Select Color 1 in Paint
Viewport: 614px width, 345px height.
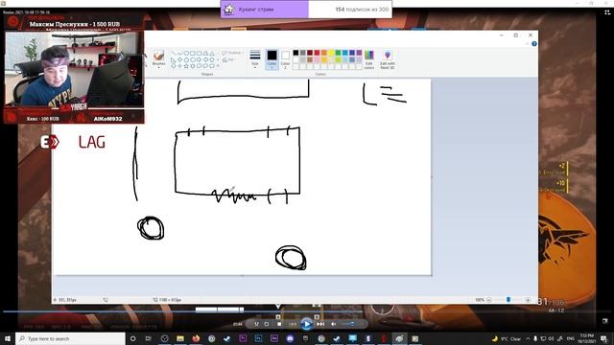[x=272, y=59]
